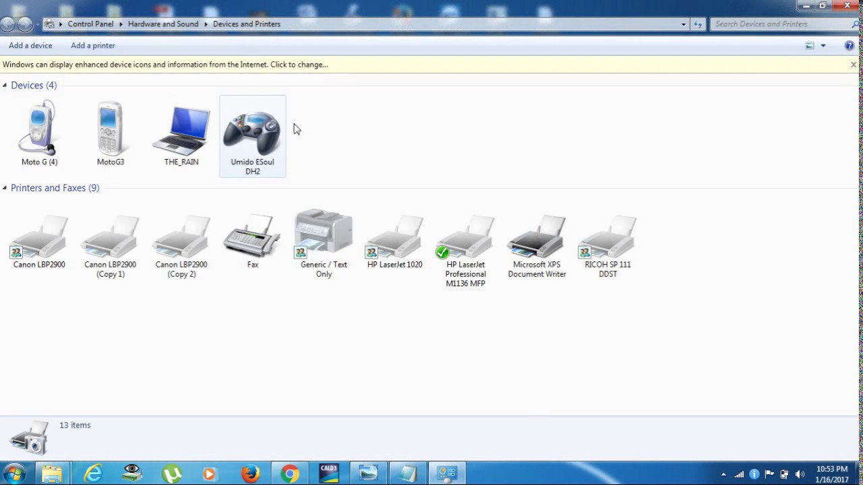The width and height of the screenshot is (863, 485).
Task: Go back with the Back arrow button
Action: pyautogui.click(x=8, y=24)
